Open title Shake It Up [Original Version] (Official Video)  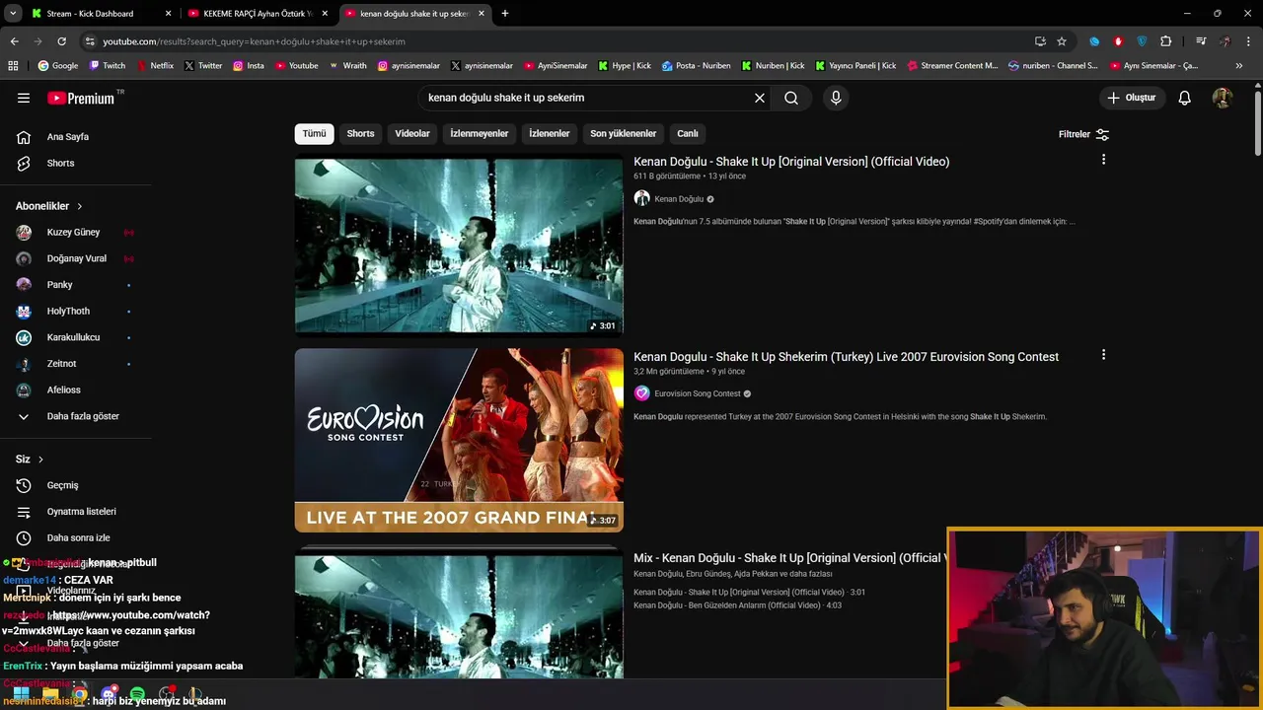791,162
